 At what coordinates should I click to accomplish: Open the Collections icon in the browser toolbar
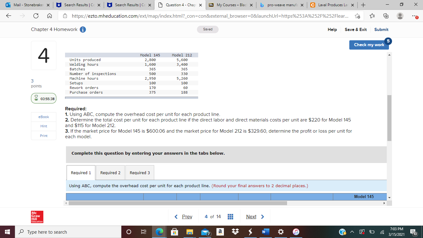coord(386,16)
